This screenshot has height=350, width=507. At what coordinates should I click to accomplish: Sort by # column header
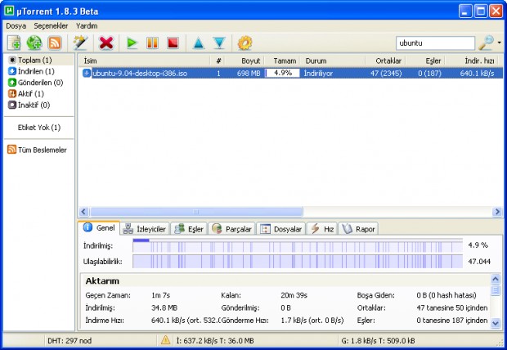(x=218, y=61)
